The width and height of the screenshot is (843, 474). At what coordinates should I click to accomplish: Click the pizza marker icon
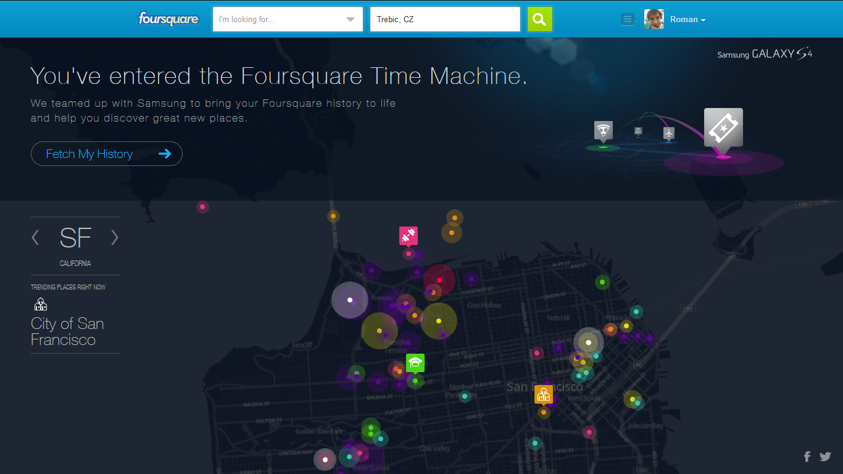click(x=603, y=130)
